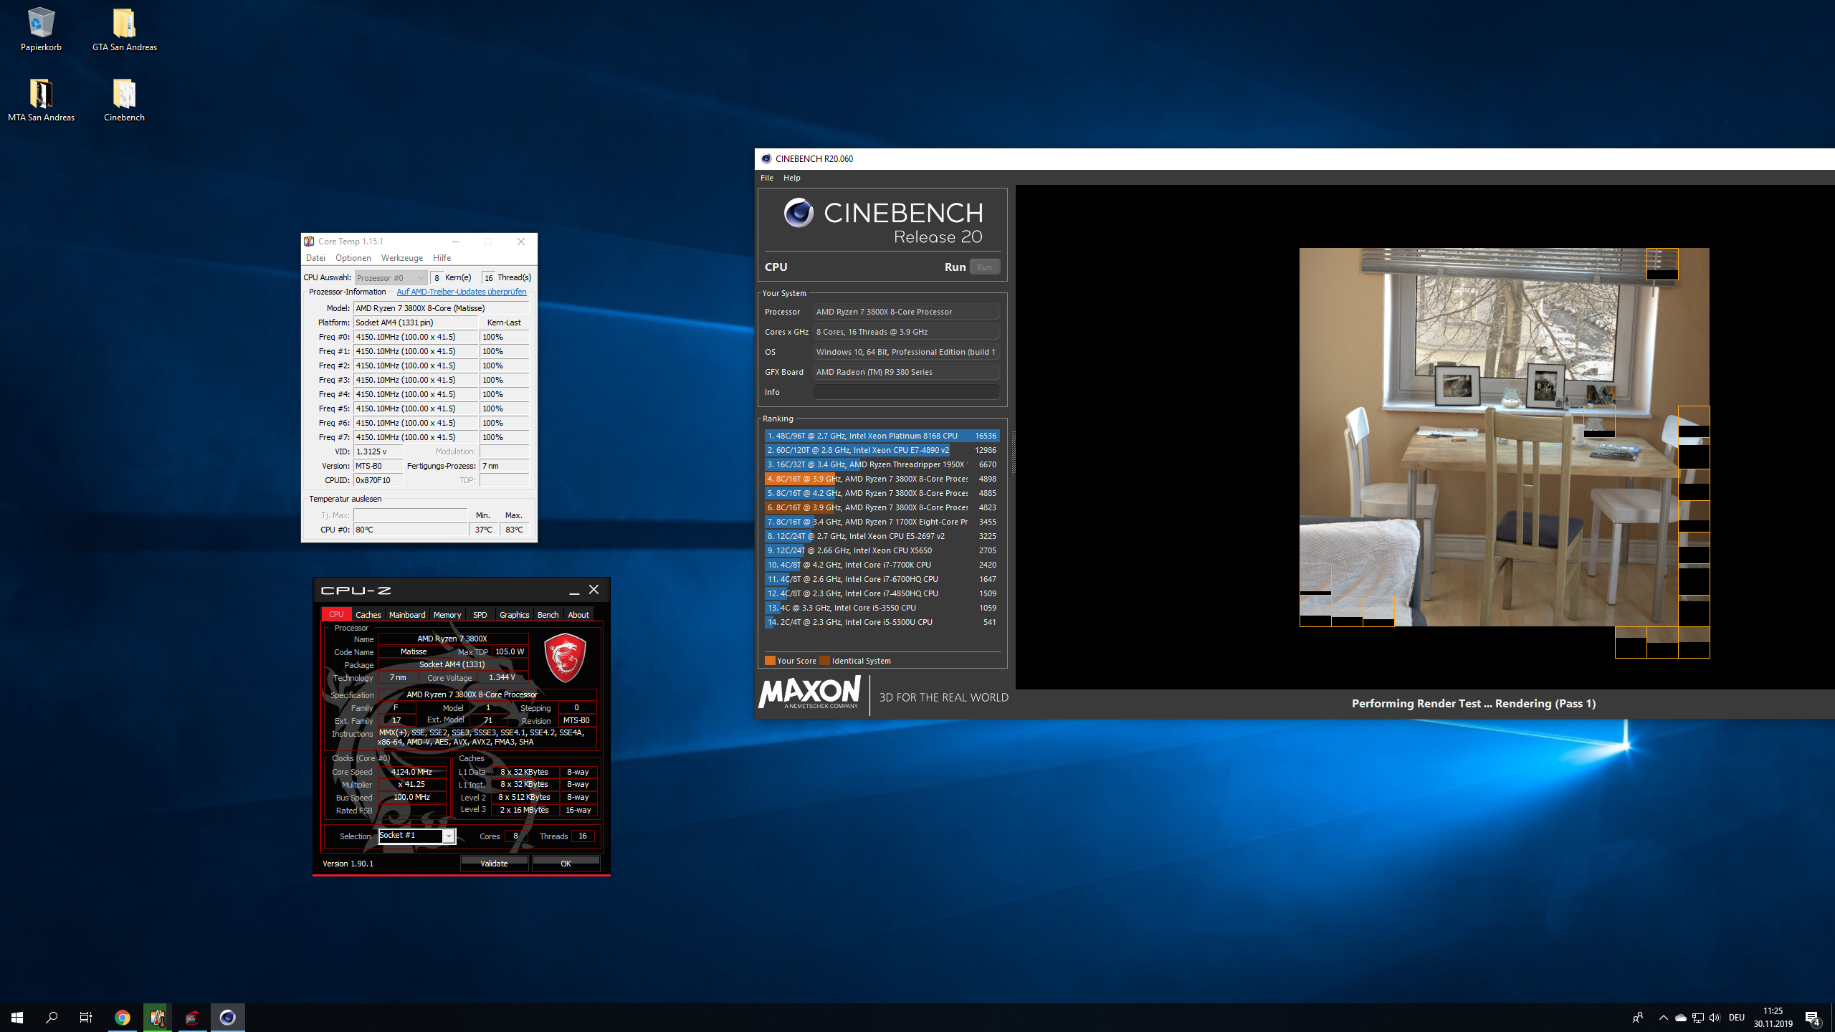Image resolution: width=1835 pixels, height=1032 pixels.
Task: Click the MSI CPU-Z taskbar icon
Action: (x=192, y=1017)
